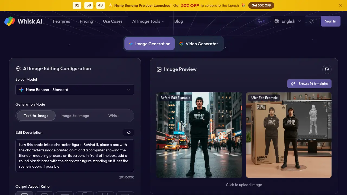The image size is (347, 195).
Task: Go to the Pricing page
Action: point(86,21)
